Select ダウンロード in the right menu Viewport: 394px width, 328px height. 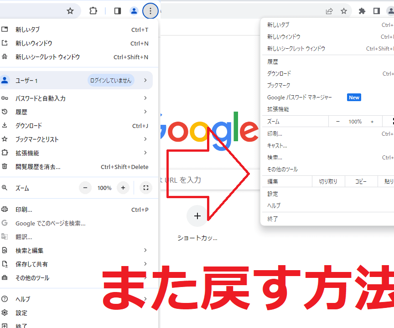pos(279,73)
